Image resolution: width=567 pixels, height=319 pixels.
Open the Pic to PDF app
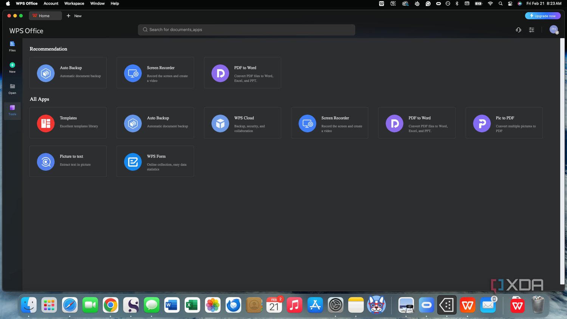coord(504,123)
